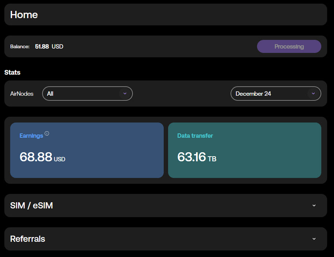Screen dimensions: 334x257
Task: Click the Stats heading
Action: [12, 72]
